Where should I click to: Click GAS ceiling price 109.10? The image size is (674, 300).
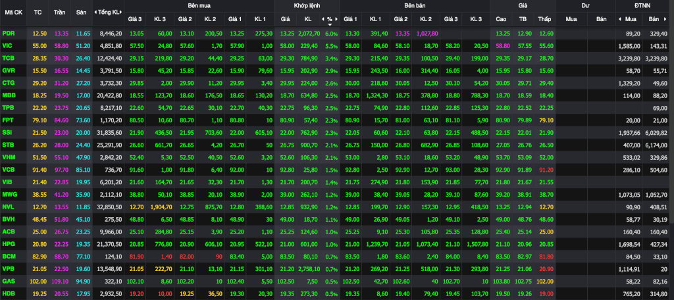[60, 281]
